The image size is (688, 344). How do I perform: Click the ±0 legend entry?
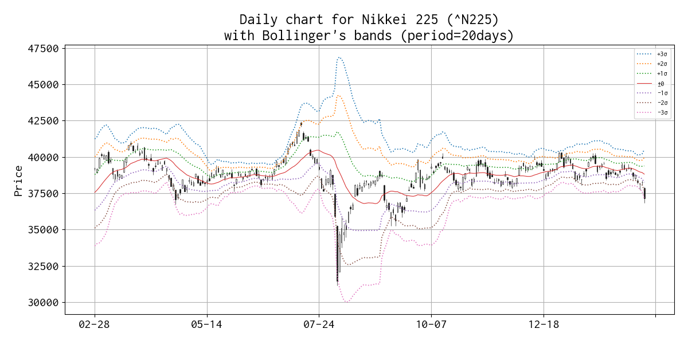652,84
